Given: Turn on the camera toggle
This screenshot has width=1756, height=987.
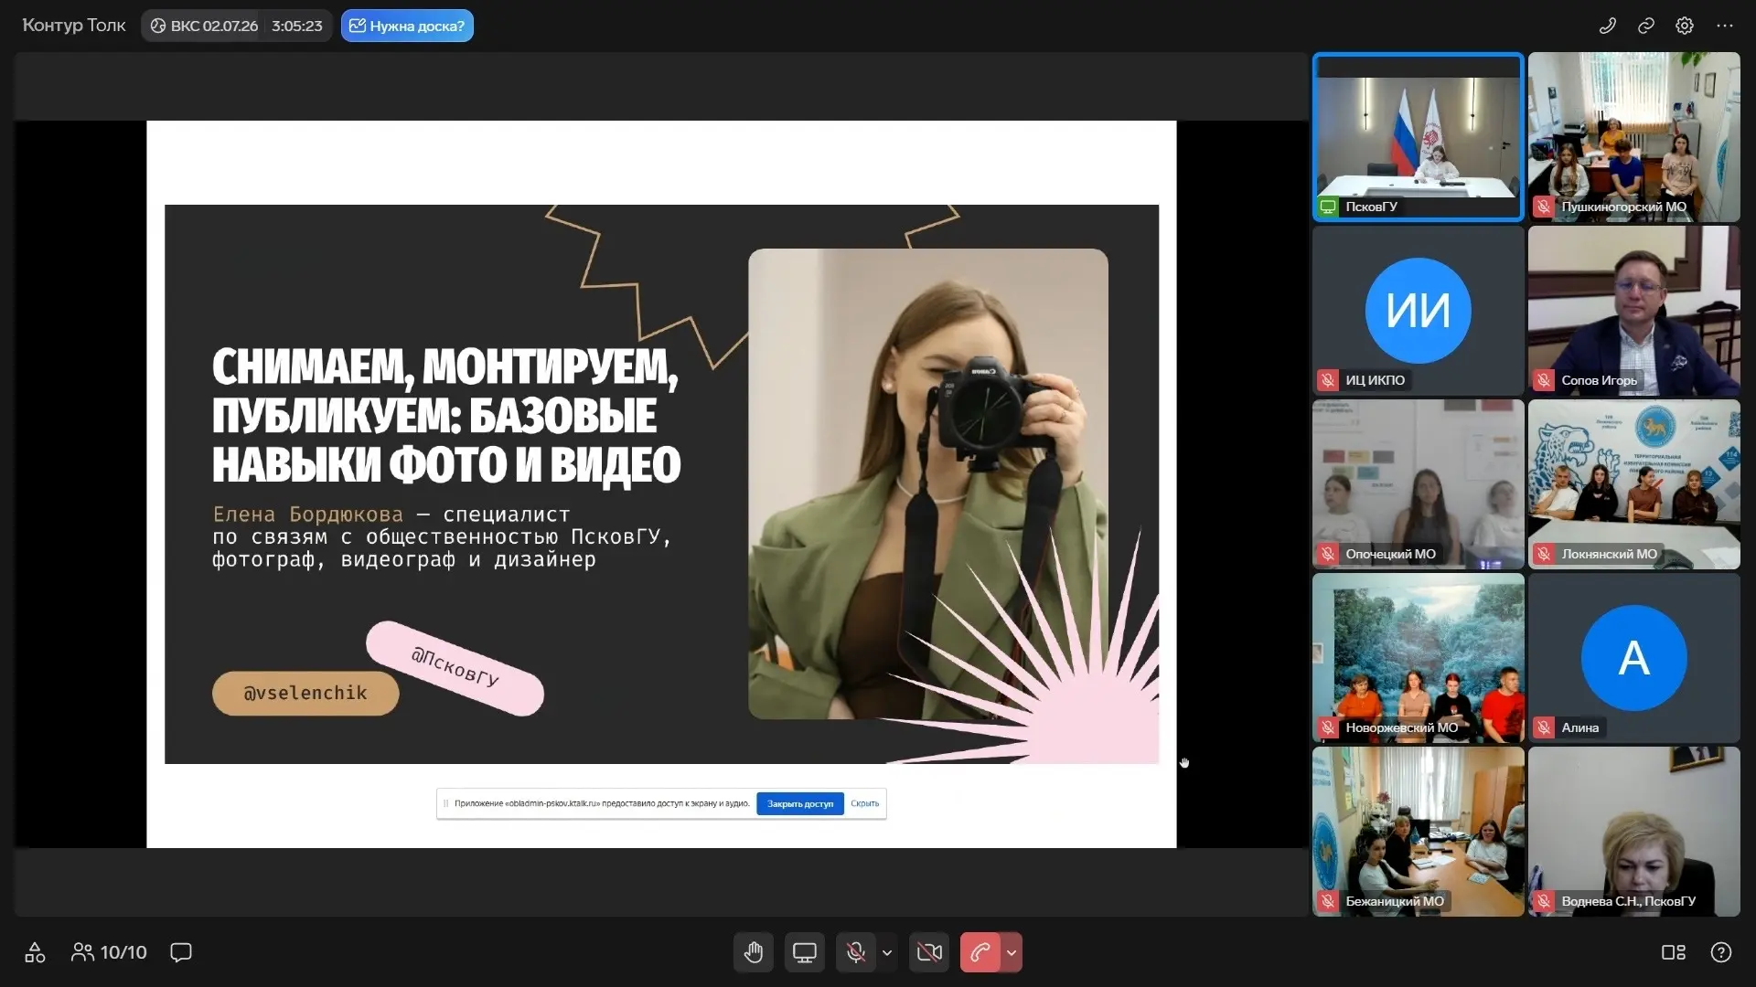Looking at the screenshot, I should click(929, 952).
